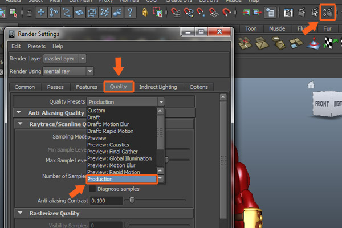Click select by component type icon
This screenshot has height=228, width=342.
(x=14, y=13)
